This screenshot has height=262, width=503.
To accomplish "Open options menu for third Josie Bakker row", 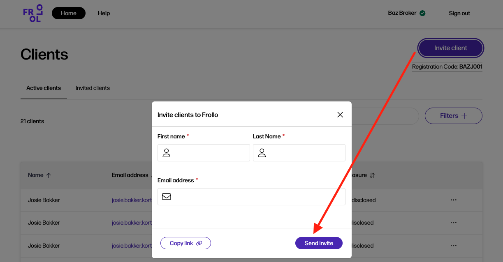I will tap(454, 246).
